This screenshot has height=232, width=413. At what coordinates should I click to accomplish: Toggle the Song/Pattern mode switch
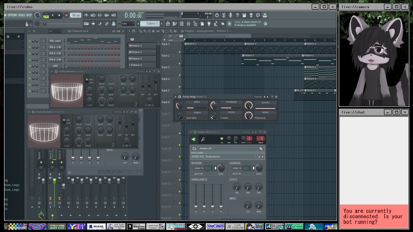pyautogui.click(x=46, y=16)
